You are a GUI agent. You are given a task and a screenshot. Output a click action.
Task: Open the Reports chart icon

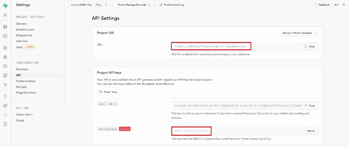point(5,105)
